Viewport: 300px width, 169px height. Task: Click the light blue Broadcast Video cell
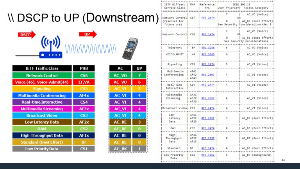pyautogui.click(x=42, y=115)
